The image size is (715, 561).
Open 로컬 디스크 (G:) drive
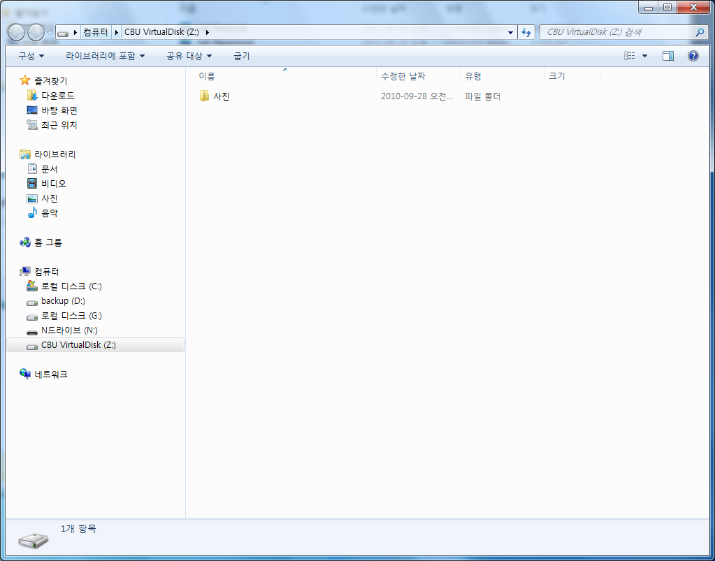point(71,315)
